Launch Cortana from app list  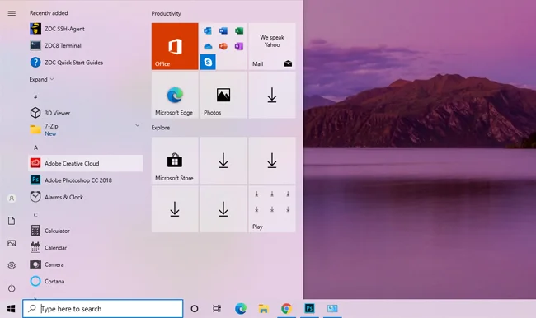86,282
